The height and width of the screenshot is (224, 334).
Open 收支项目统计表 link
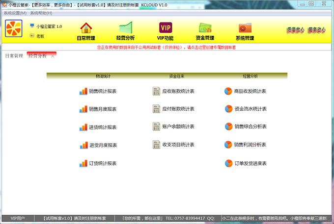(178, 145)
